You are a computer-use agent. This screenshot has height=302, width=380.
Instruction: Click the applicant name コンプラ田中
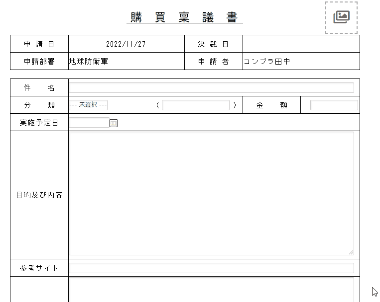[x=267, y=62]
